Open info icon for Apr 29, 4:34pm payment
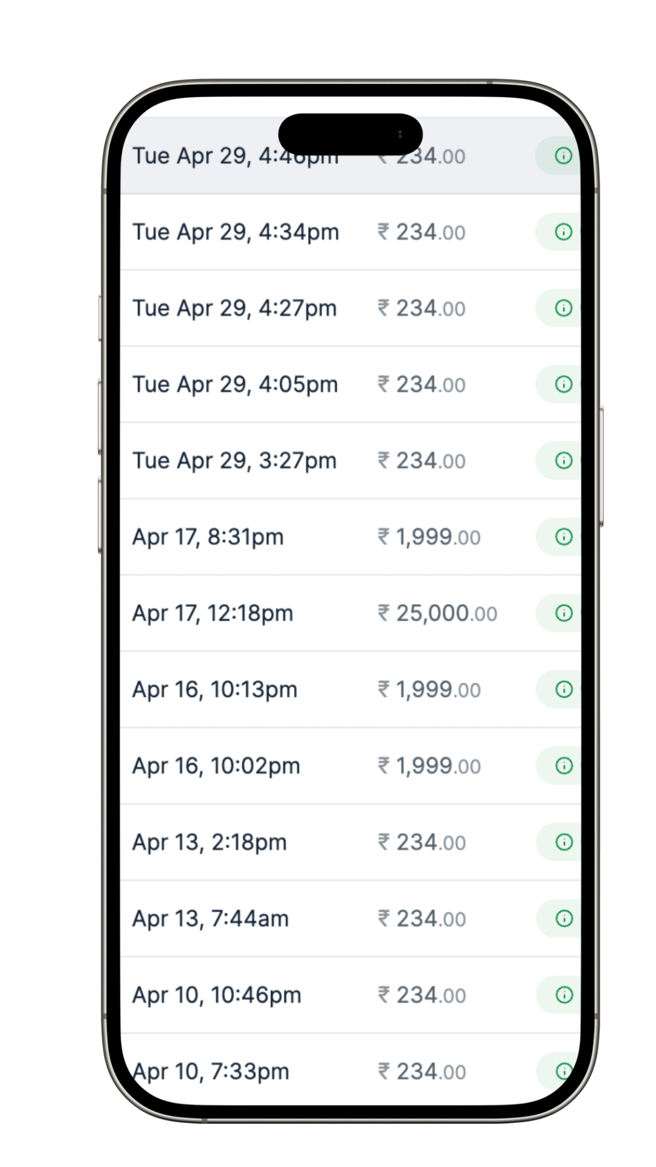656x1167 pixels. point(564,232)
